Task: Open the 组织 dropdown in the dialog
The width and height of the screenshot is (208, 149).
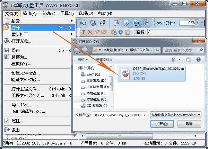Action: coord(83,60)
